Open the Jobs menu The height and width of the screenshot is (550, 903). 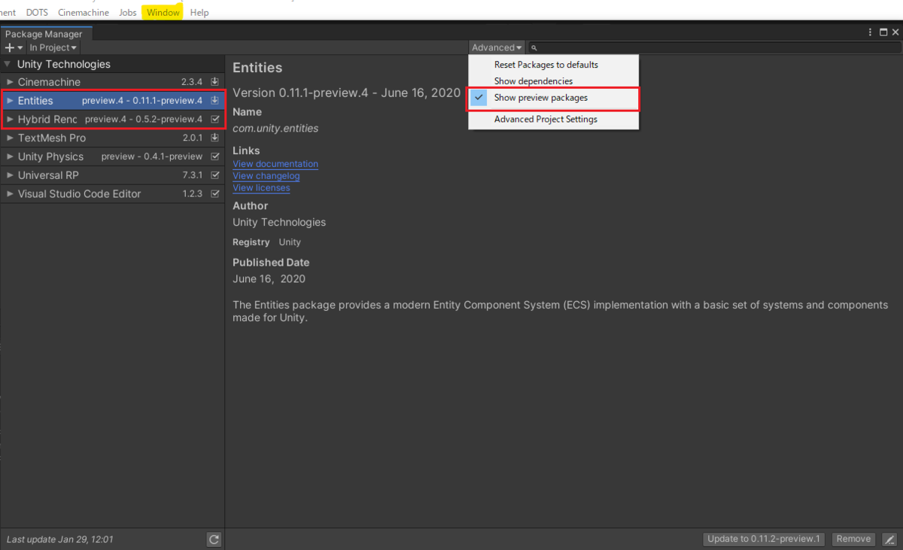coord(128,13)
